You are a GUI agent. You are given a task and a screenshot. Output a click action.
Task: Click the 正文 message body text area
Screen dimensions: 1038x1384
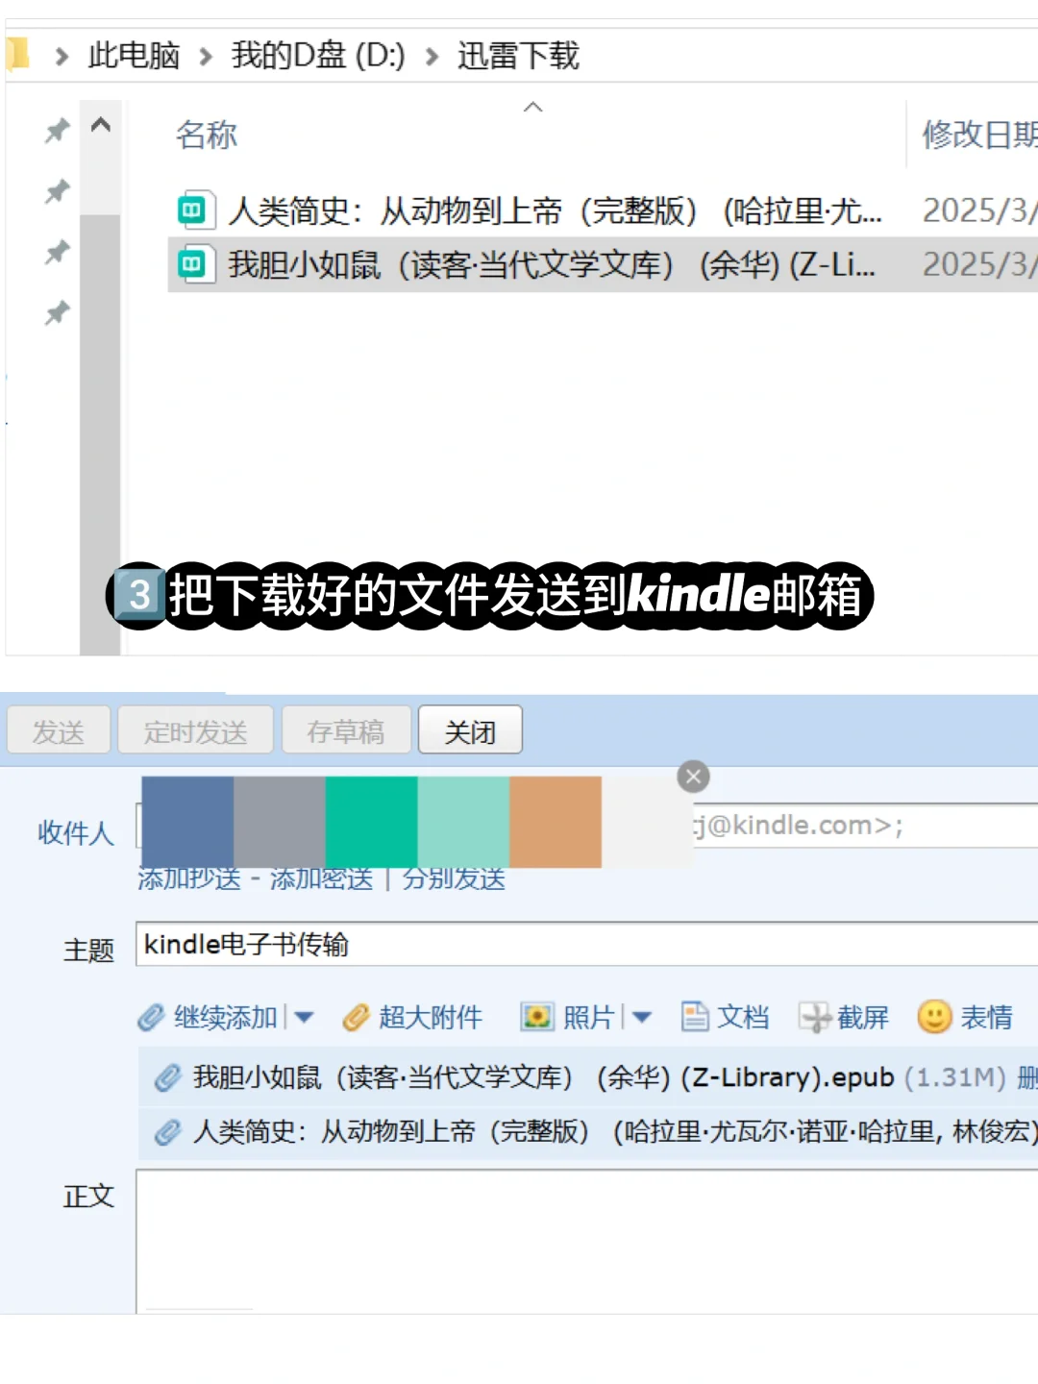coord(586,1241)
